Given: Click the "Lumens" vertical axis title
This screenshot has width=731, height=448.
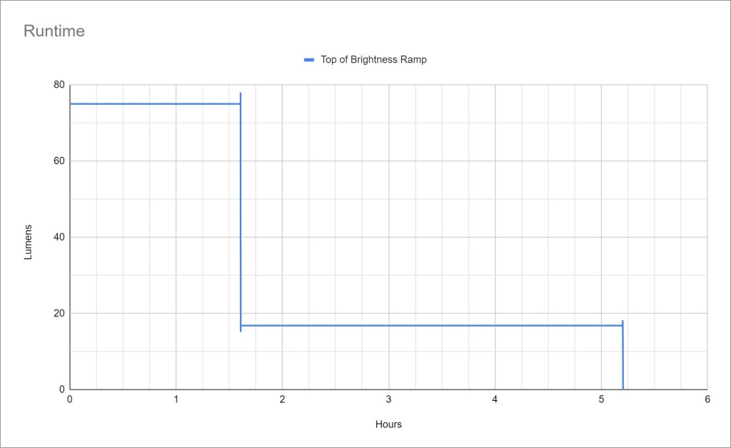Looking at the screenshot, I should tap(29, 242).
